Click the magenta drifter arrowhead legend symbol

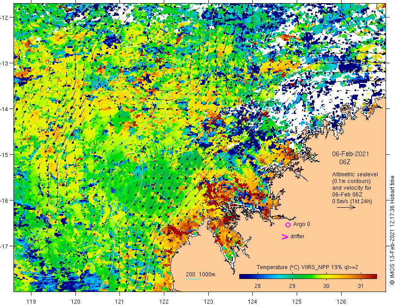pyautogui.click(x=285, y=236)
